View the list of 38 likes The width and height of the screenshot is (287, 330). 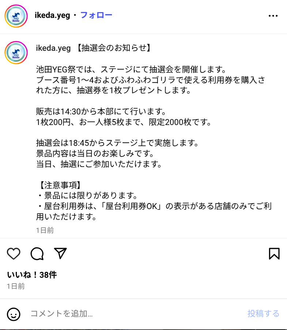32,275
